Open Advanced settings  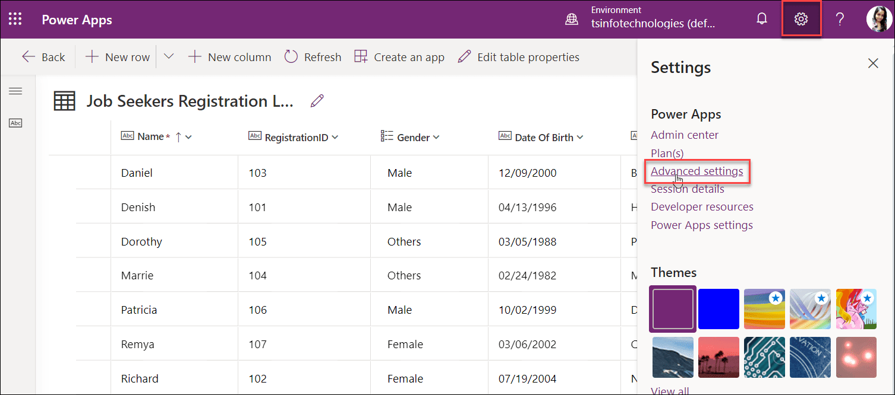click(697, 171)
